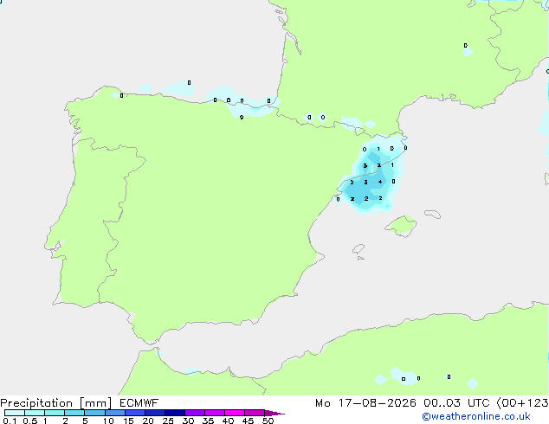Click the precipitation value 4 off Catalonia

(x=380, y=182)
